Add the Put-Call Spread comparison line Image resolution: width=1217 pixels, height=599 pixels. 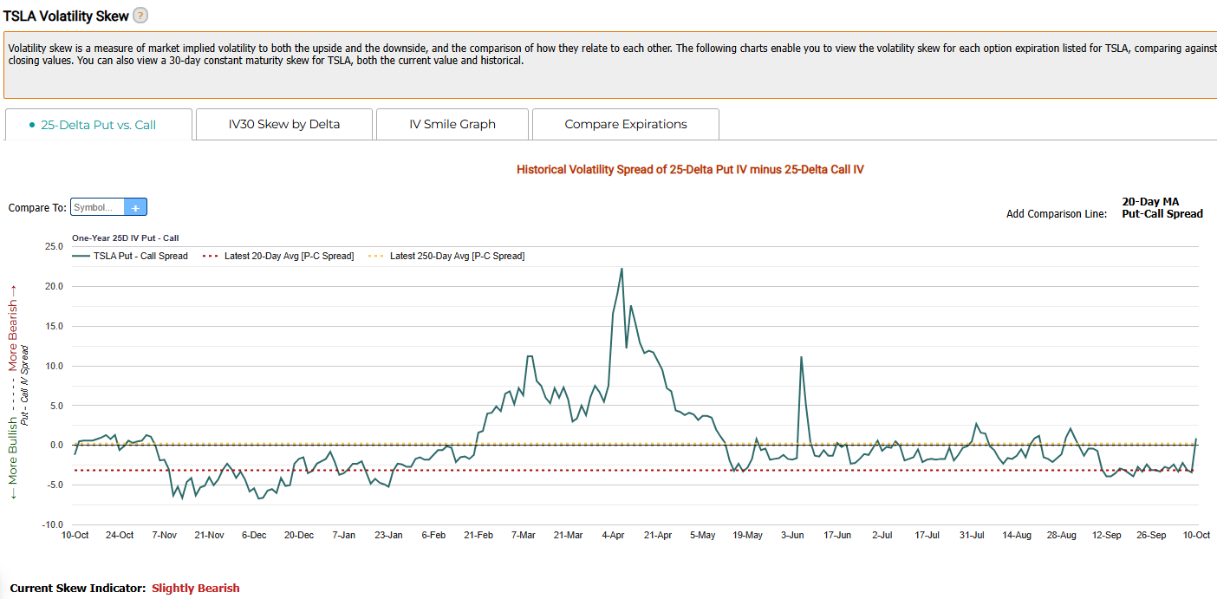coord(1162,214)
